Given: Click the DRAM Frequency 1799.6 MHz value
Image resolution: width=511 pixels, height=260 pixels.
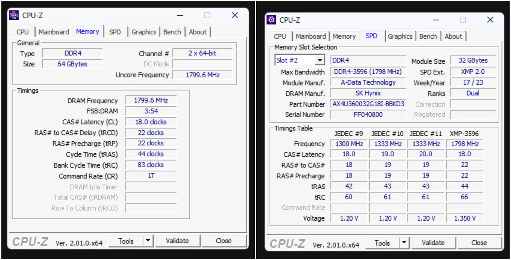Looking at the screenshot, I should 151,100.
